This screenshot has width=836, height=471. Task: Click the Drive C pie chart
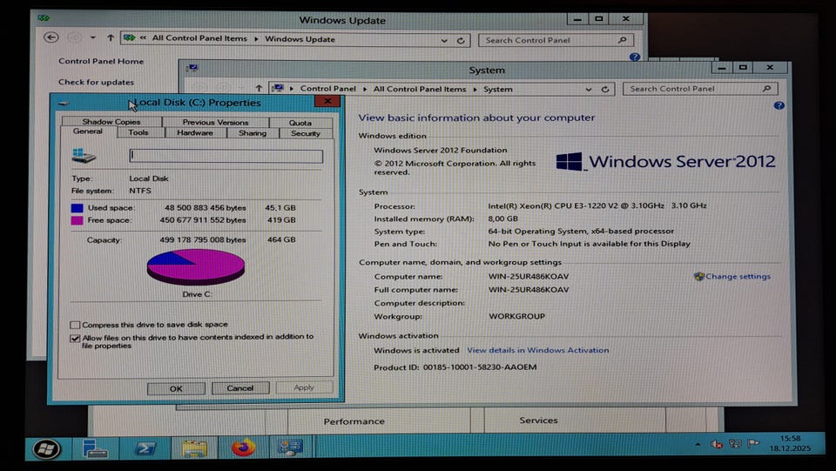(x=196, y=267)
